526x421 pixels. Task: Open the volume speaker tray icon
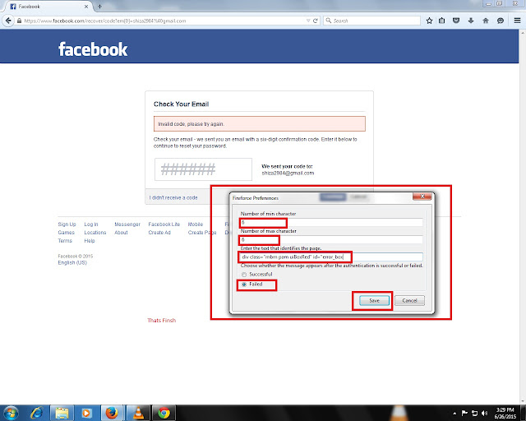pyautogui.click(x=484, y=414)
